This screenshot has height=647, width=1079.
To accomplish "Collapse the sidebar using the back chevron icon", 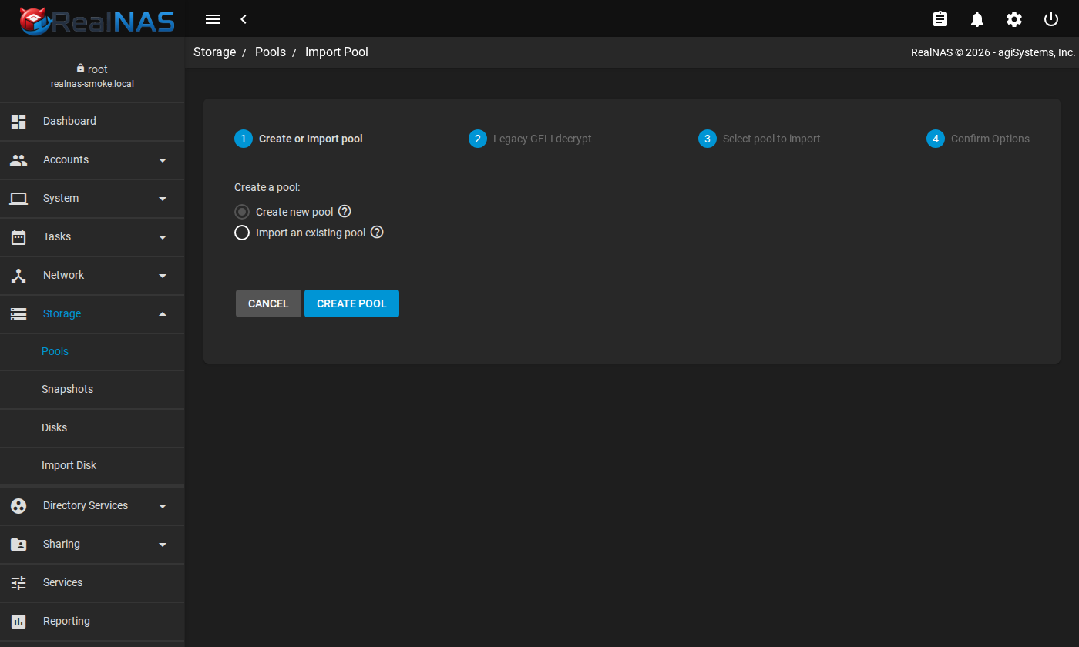I will 244,19.
